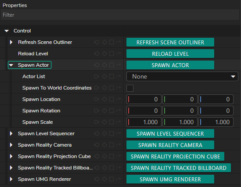The width and height of the screenshot is (241, 187).
Task: Click the curved arrow icon for Spawn Scale
Action: (x=119, y=122)
